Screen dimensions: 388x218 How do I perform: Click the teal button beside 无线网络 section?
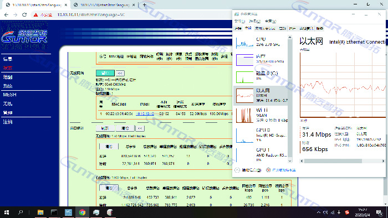pos(105,73)
